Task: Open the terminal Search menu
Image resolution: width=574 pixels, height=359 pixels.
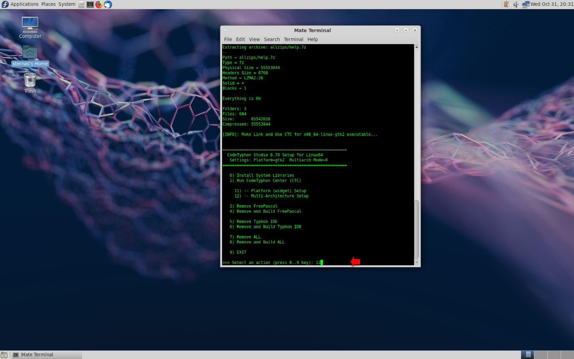Action: [272, 39]
